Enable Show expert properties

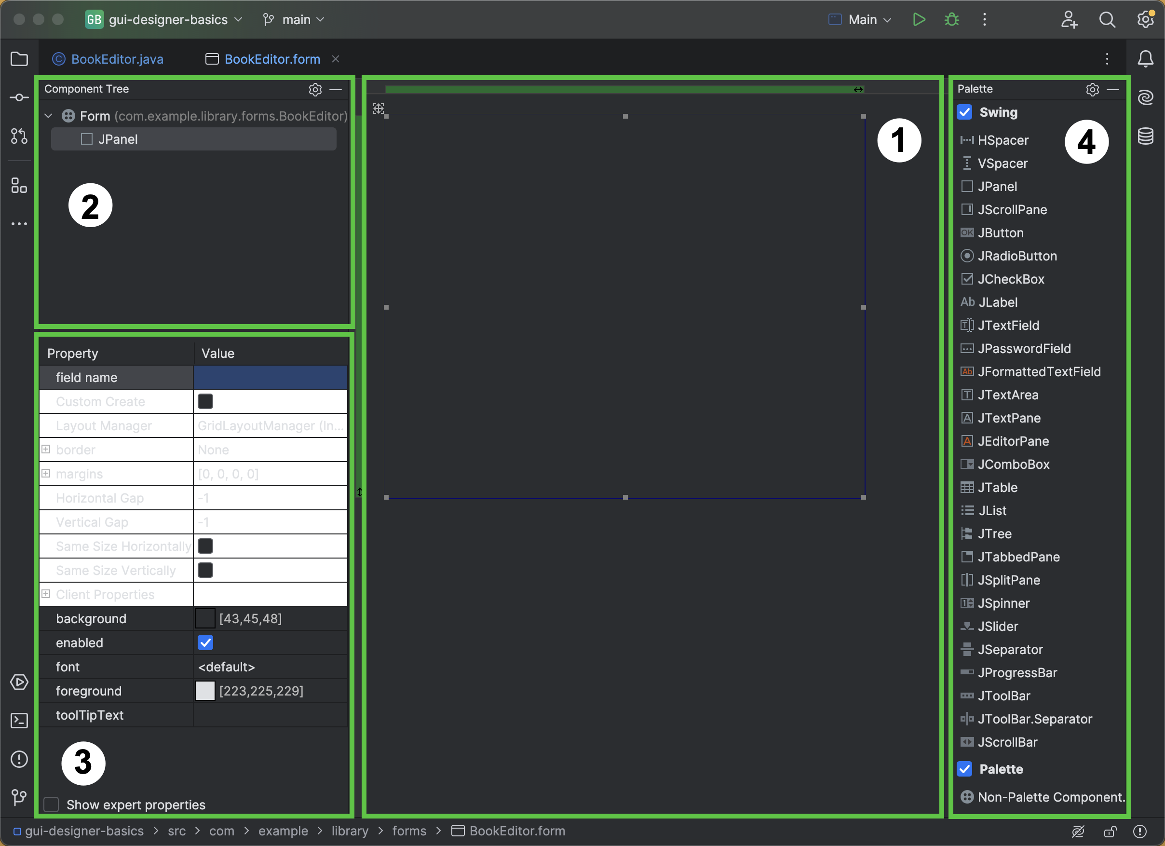tap(51, 804)
